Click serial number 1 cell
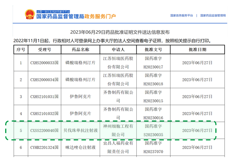235x160 pixels. pyautogui.click(x=21, y=63)
